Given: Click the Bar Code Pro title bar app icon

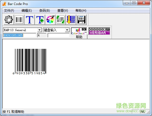Looking at the screenshot, I should point(4,4).
